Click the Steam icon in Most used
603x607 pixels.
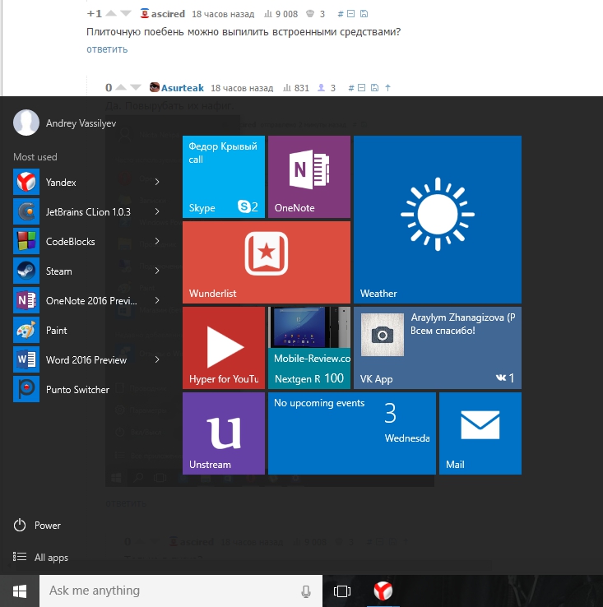pos(26,271)
